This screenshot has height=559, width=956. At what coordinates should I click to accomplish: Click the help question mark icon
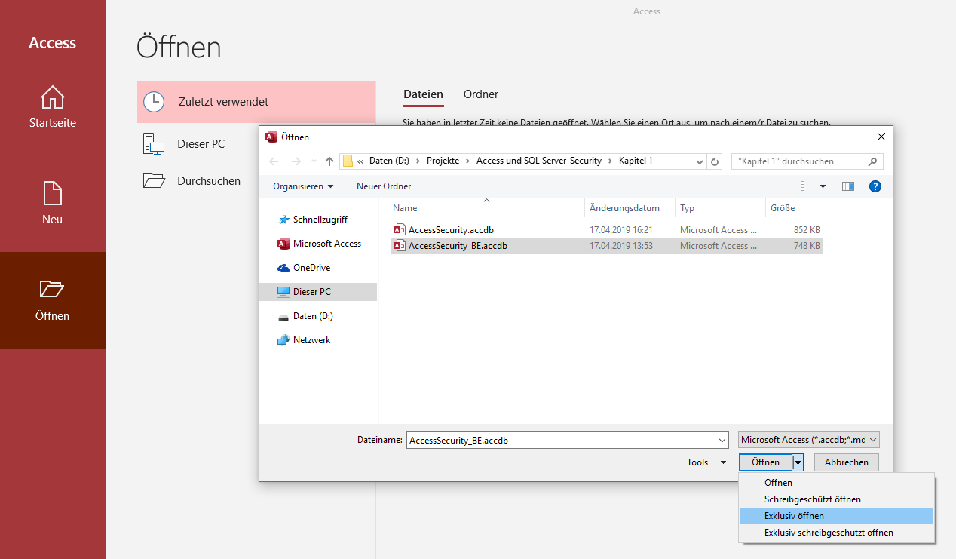(875, 186)
